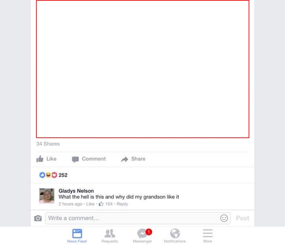Open the camera icon to attach a photo
The width and height of the screenshot is (285, 245).
point(38,218)
